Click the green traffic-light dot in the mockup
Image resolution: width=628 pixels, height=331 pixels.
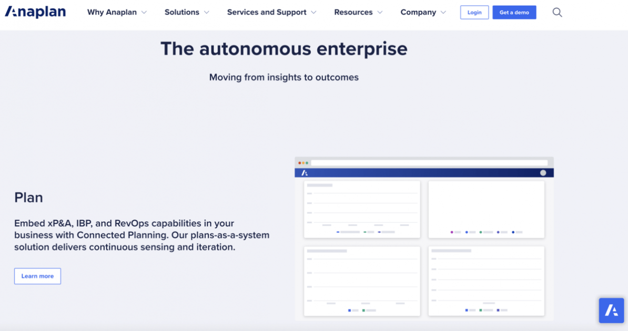307,163
